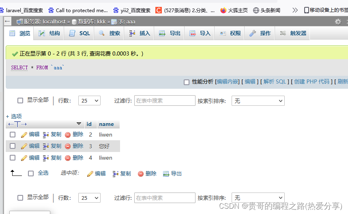Go to the 搜索 (Search) tab
The image size is (348, 214).
109,33
